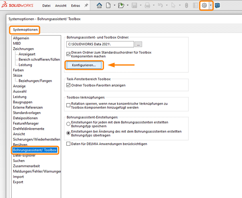Select Dateipositionen in options list

25,118
